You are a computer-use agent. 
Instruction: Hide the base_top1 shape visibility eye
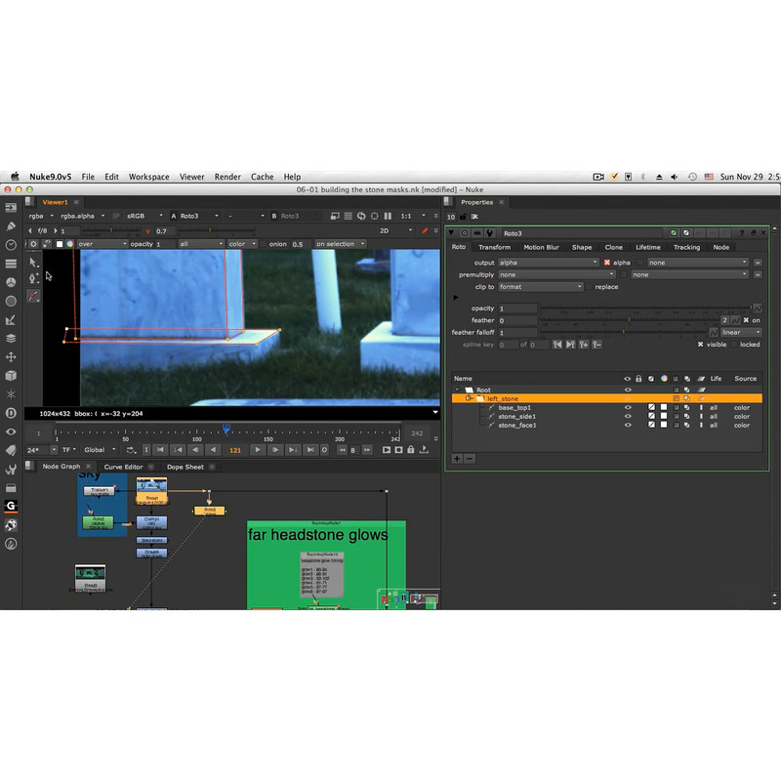coord(628,407)
